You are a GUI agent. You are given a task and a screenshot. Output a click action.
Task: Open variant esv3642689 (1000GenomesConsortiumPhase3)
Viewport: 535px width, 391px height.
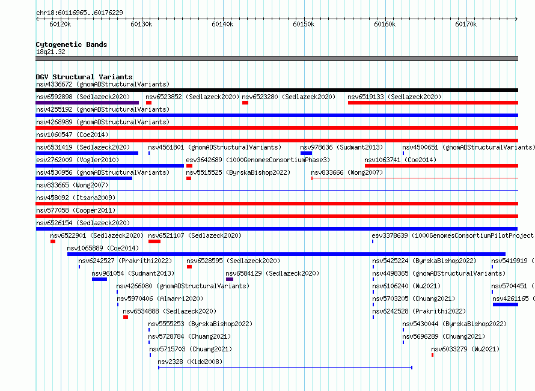tap(258, 160)
